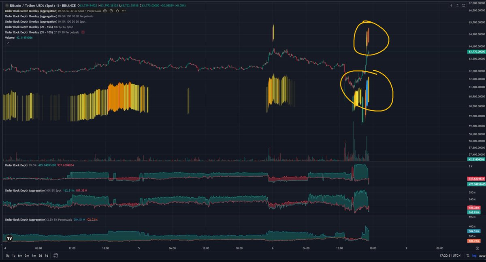Click the move pane down arrow icon

pos(451,5)
